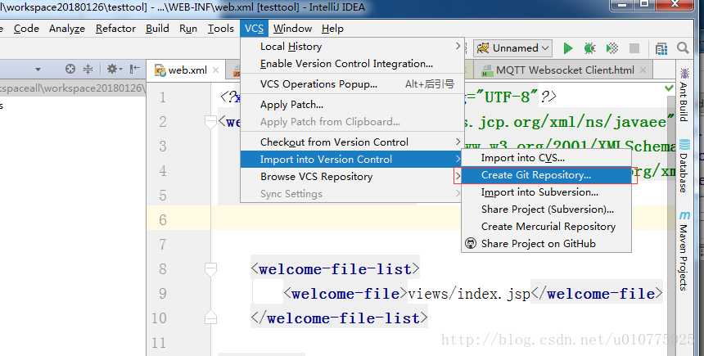
Task: Click line number 6 in gutter
Action: pyautogui.click(x=163, y=220)
